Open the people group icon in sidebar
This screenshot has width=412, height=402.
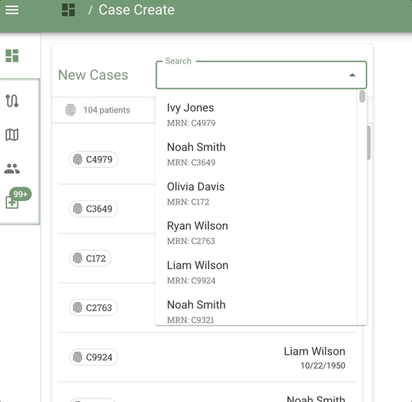tap(12, 169)
